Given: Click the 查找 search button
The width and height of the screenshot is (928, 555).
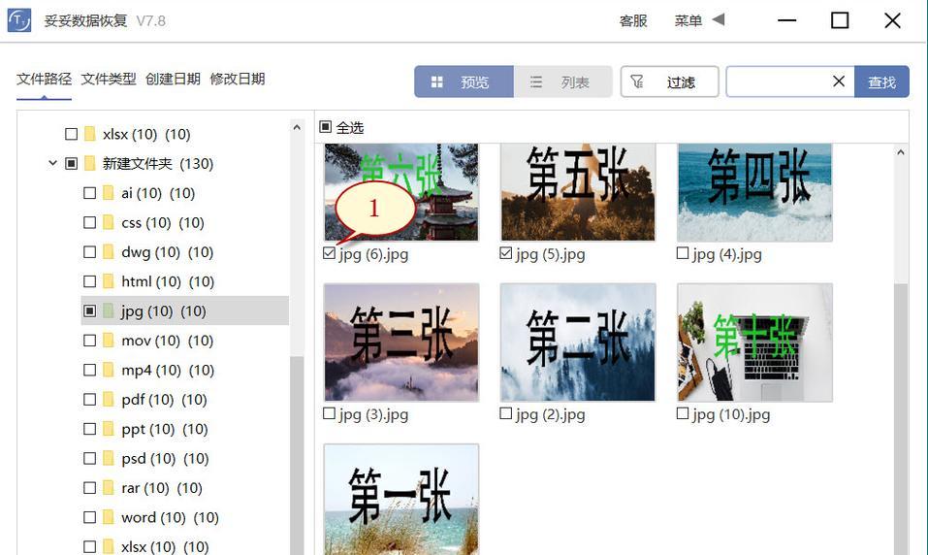Looking at the screenshot, I should click(x=881, y=82).
